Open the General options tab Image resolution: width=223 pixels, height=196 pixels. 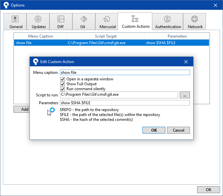(x=15, y=22)
